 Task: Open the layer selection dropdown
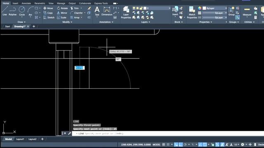coord(170,8)
